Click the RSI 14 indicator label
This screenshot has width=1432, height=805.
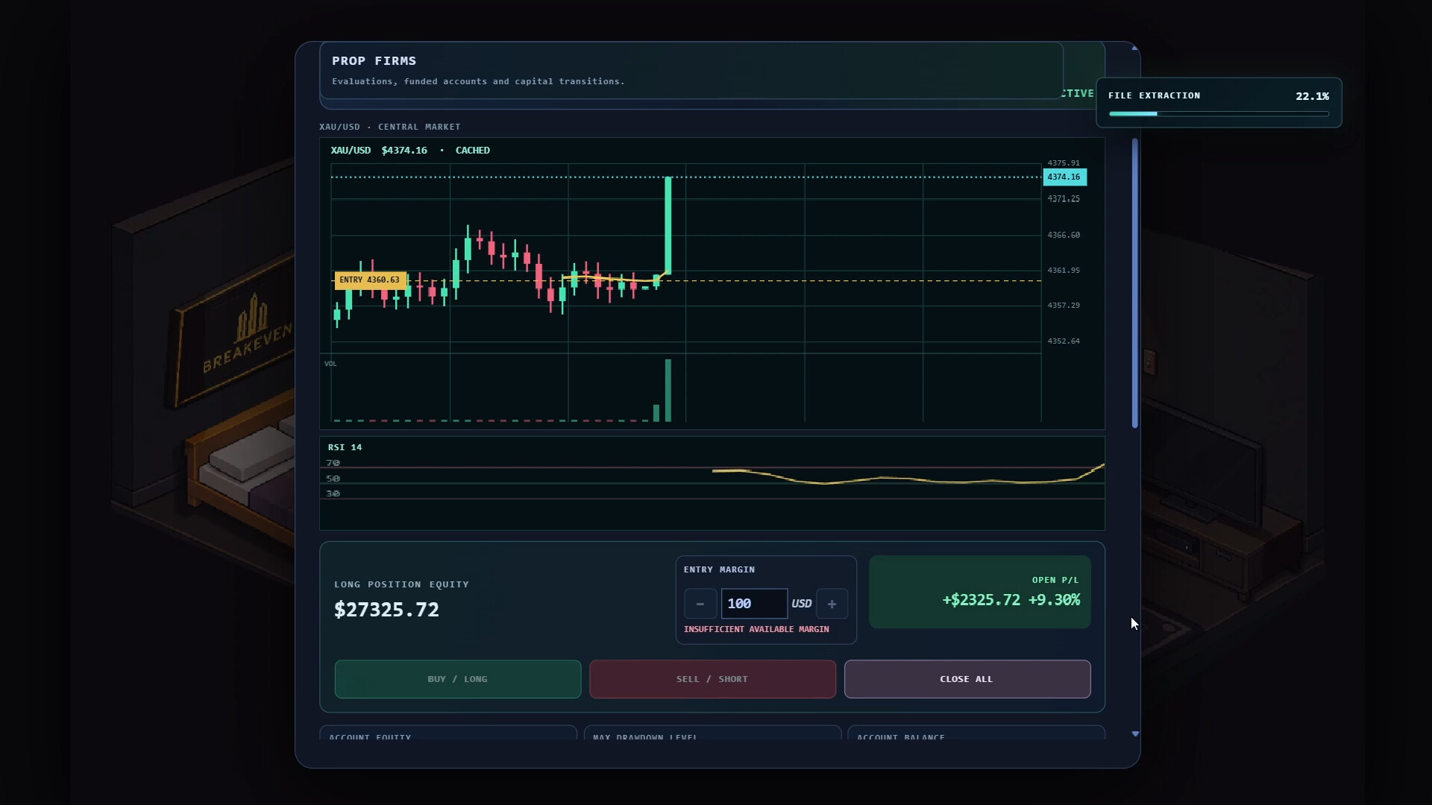point(345,447)
